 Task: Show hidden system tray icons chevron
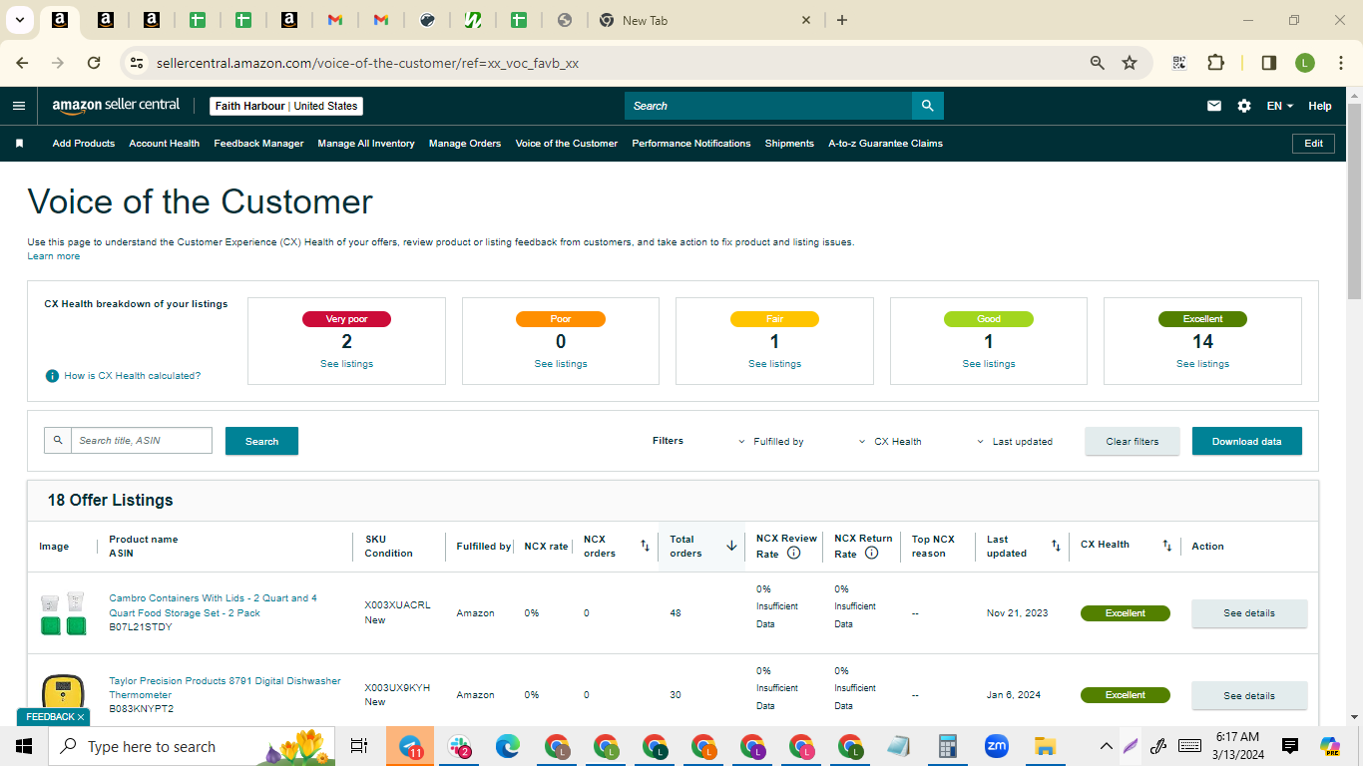[1106, 746]
